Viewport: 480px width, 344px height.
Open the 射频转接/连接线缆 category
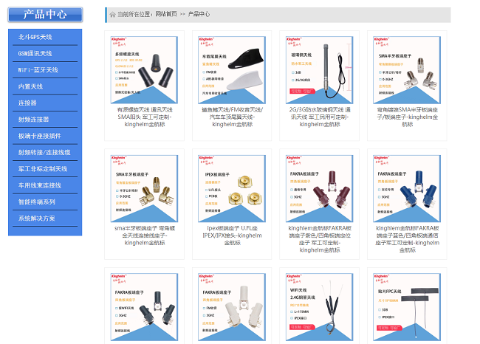45,152
